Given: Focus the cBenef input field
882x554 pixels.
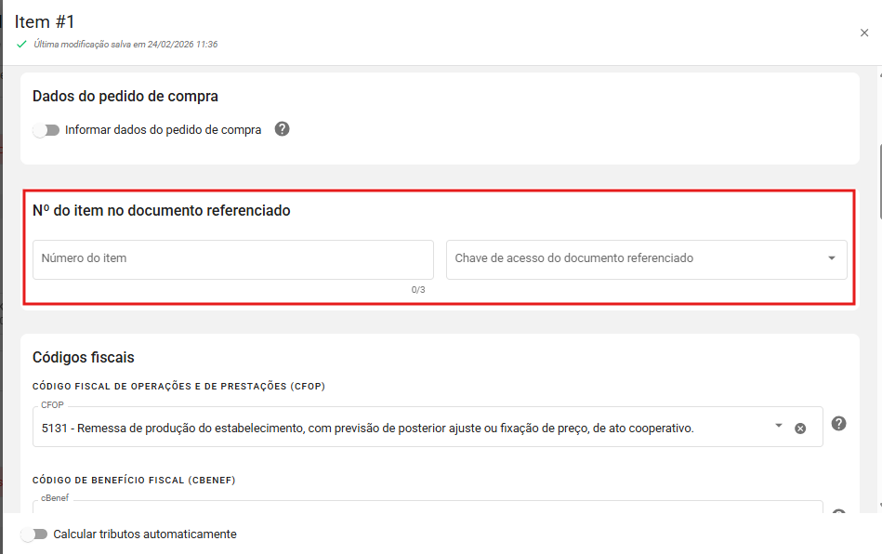Looking at the screenshot, I should (x=428, y=508).
